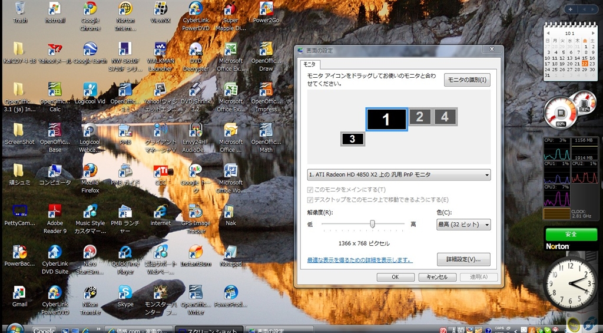The image size is (603, 333).
Task: Select monitor 1 in the arrangement area
Action: (x=386, y=119)
